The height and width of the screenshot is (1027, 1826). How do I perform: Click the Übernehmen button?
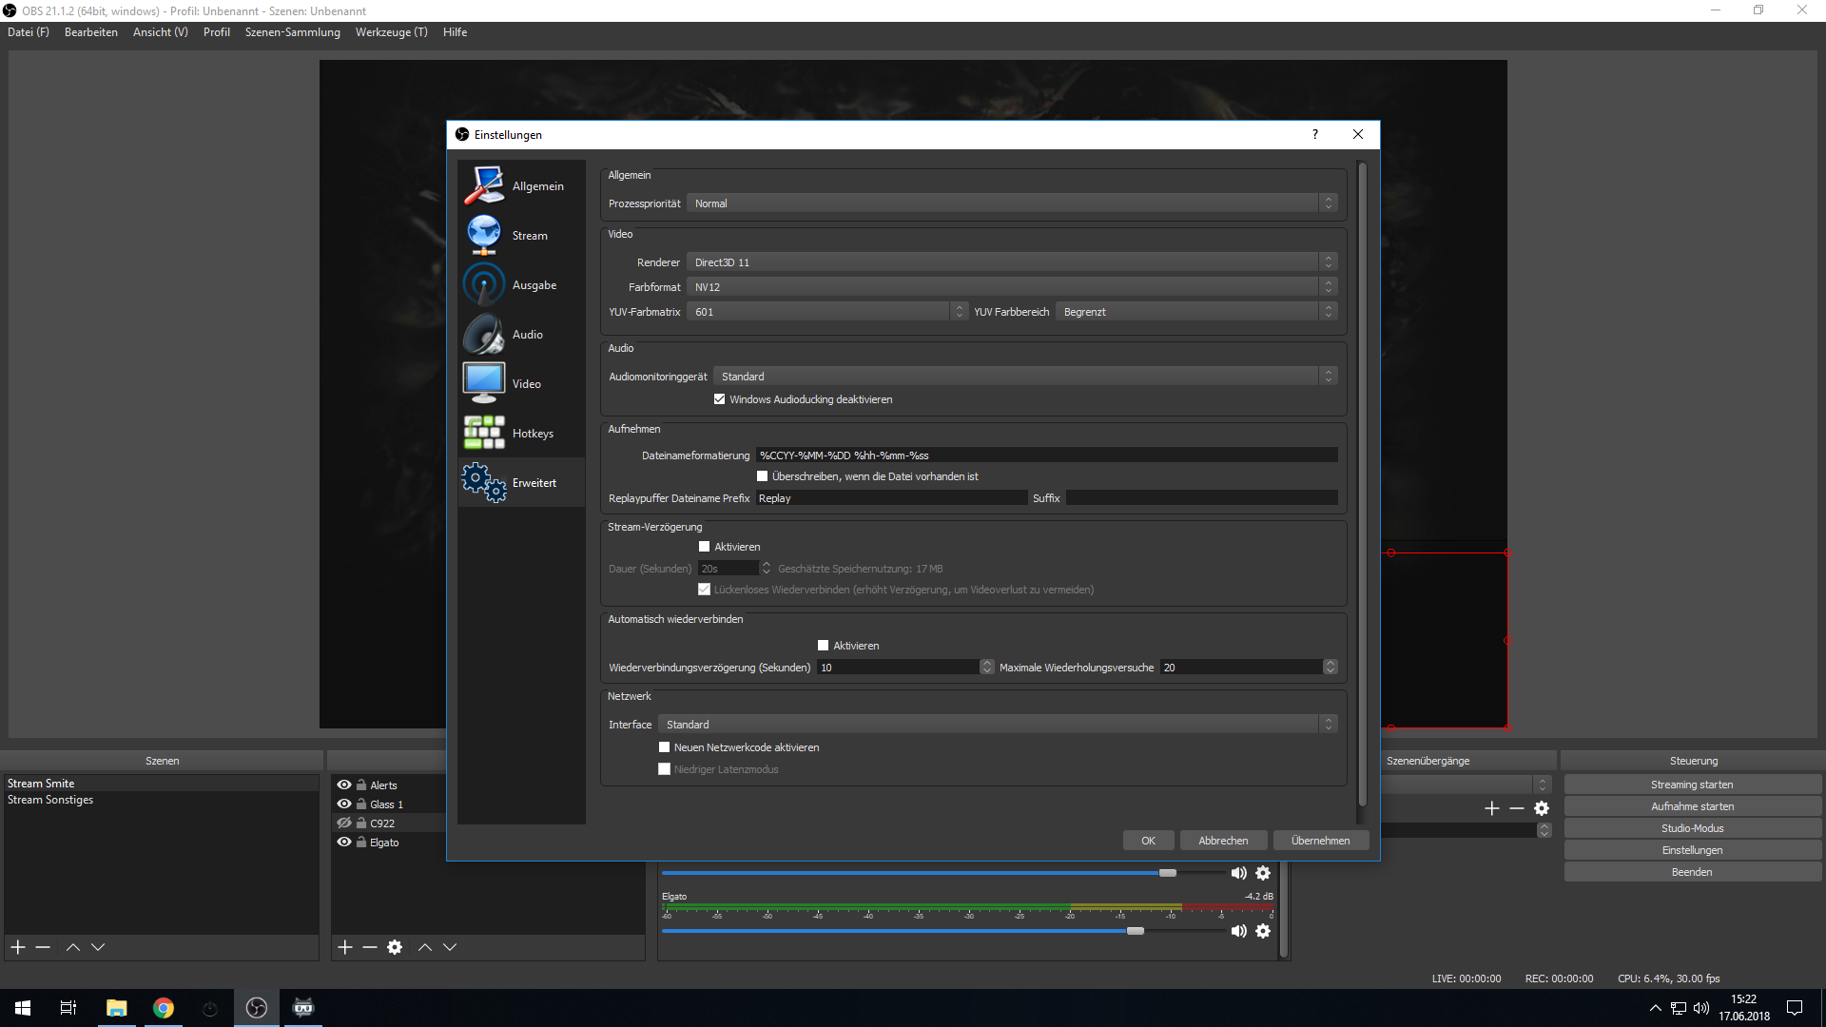click(x=1320, y=841)
